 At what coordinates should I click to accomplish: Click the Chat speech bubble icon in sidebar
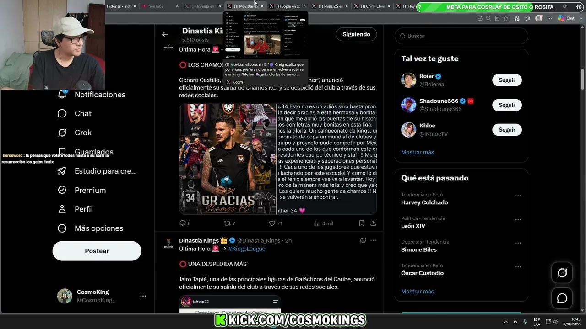click(62, 113)
